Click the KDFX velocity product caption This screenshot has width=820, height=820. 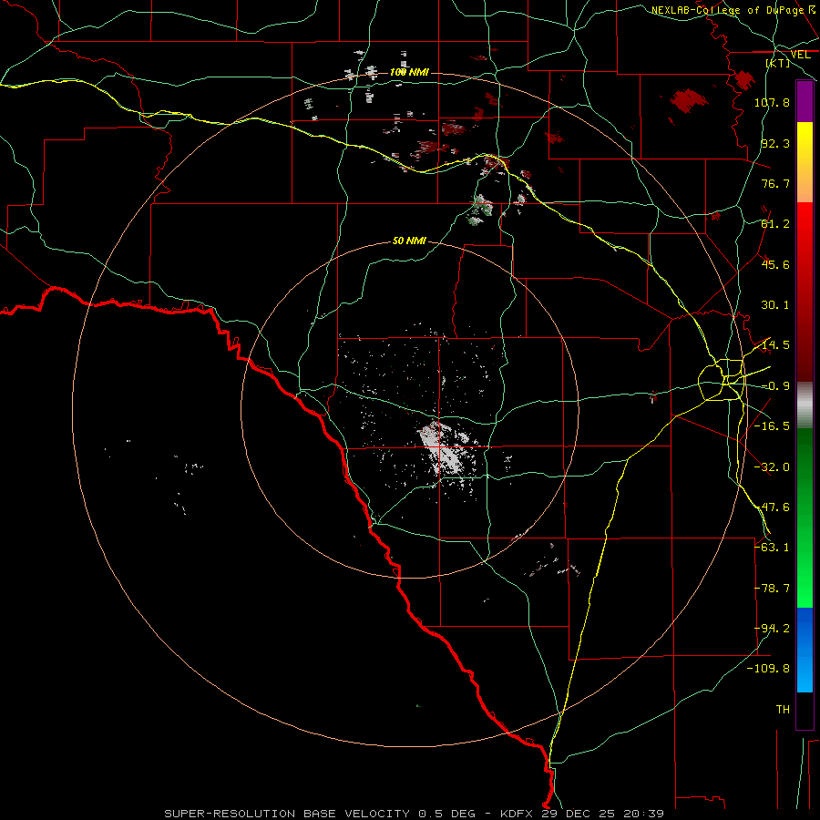[x=415, y=814]
